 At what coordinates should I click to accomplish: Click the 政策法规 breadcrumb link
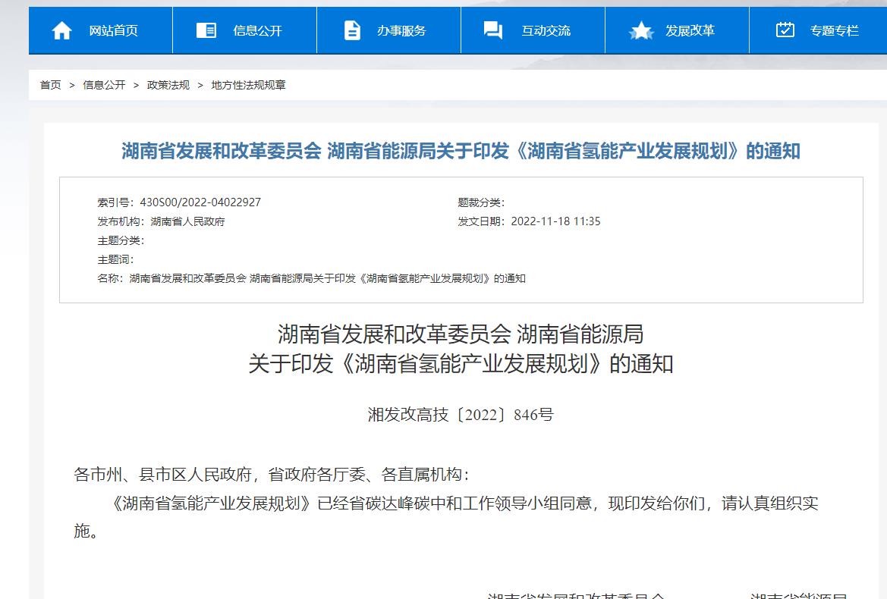[x=168, y=85]
